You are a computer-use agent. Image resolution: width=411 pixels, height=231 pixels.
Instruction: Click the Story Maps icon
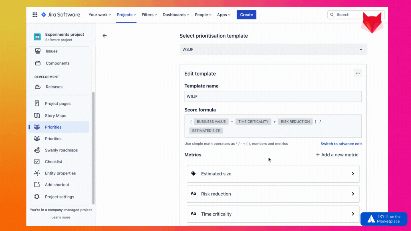point(37,116)
